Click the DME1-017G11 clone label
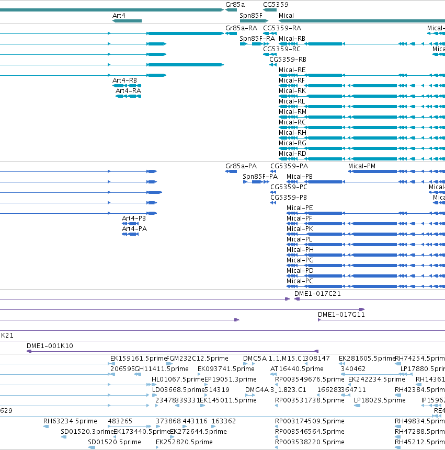This screenshot has height=450, width=445. (341, 315)
